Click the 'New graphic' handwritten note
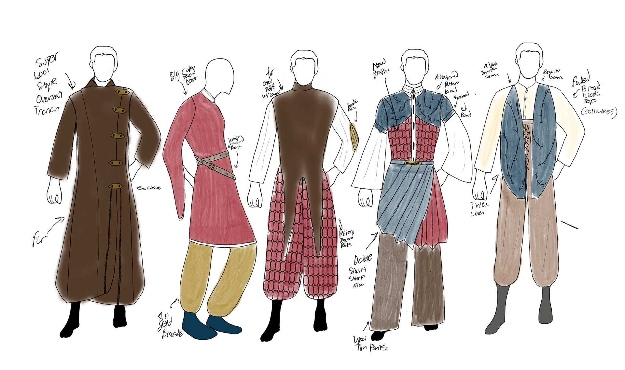 click(x=381, y=69)
